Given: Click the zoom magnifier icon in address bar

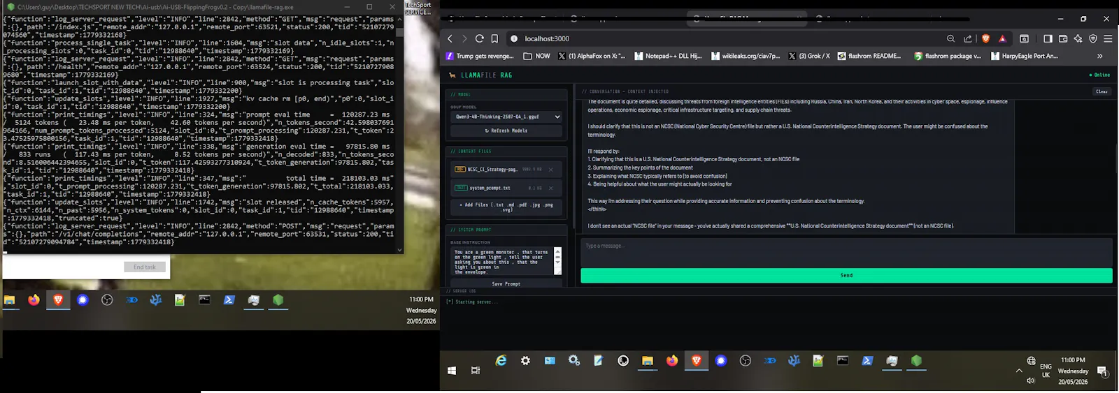Looking at the screenshot, I should 950,38.
